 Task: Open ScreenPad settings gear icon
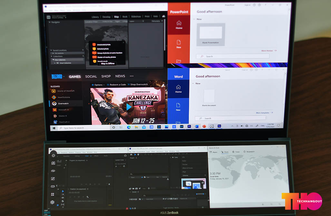52,202
